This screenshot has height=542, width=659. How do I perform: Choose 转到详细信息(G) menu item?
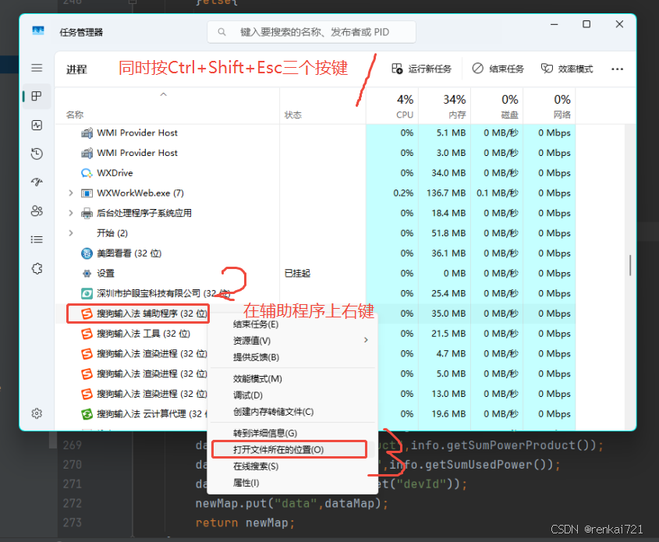(x=292, y=433)
